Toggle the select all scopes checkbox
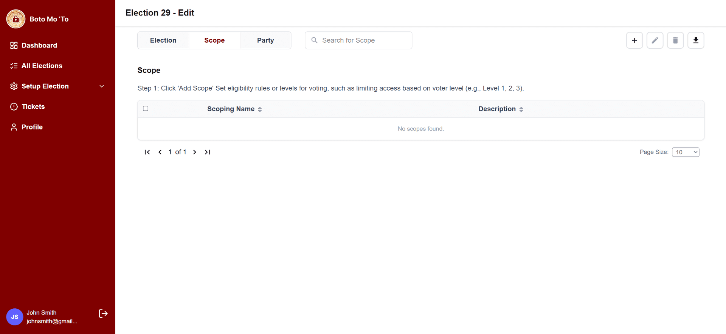 click(x=146, y=109)
